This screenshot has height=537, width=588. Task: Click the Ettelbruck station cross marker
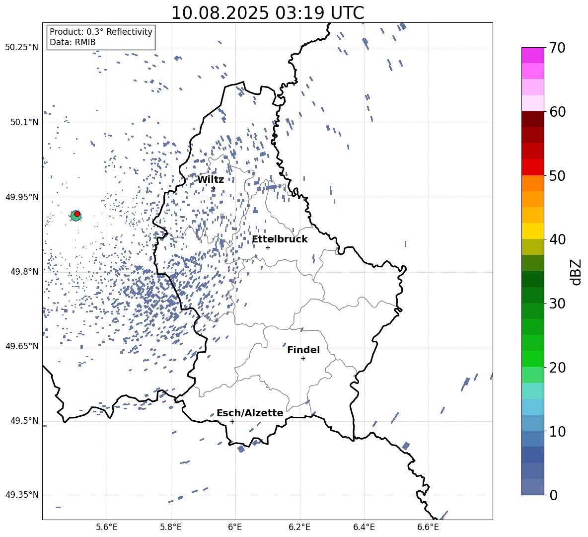pos(268,247)
